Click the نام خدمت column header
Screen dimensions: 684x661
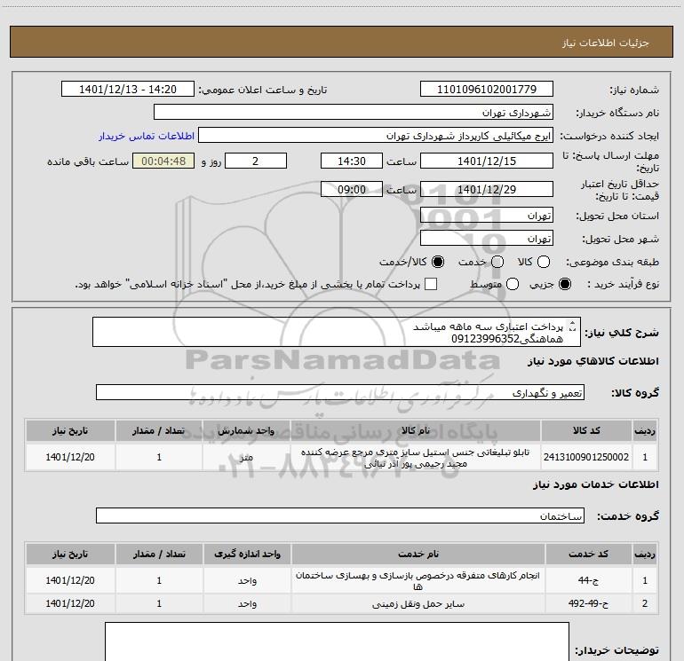point(418,554)
